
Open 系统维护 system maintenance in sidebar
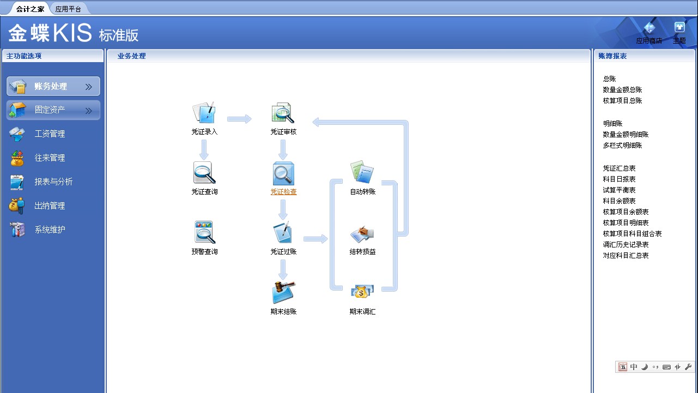point(50,230)
